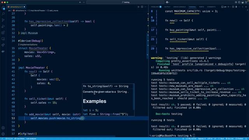Click the notifications bell in status bar
The height and width of the screenshot is (140, 249).
coord(246,138)
